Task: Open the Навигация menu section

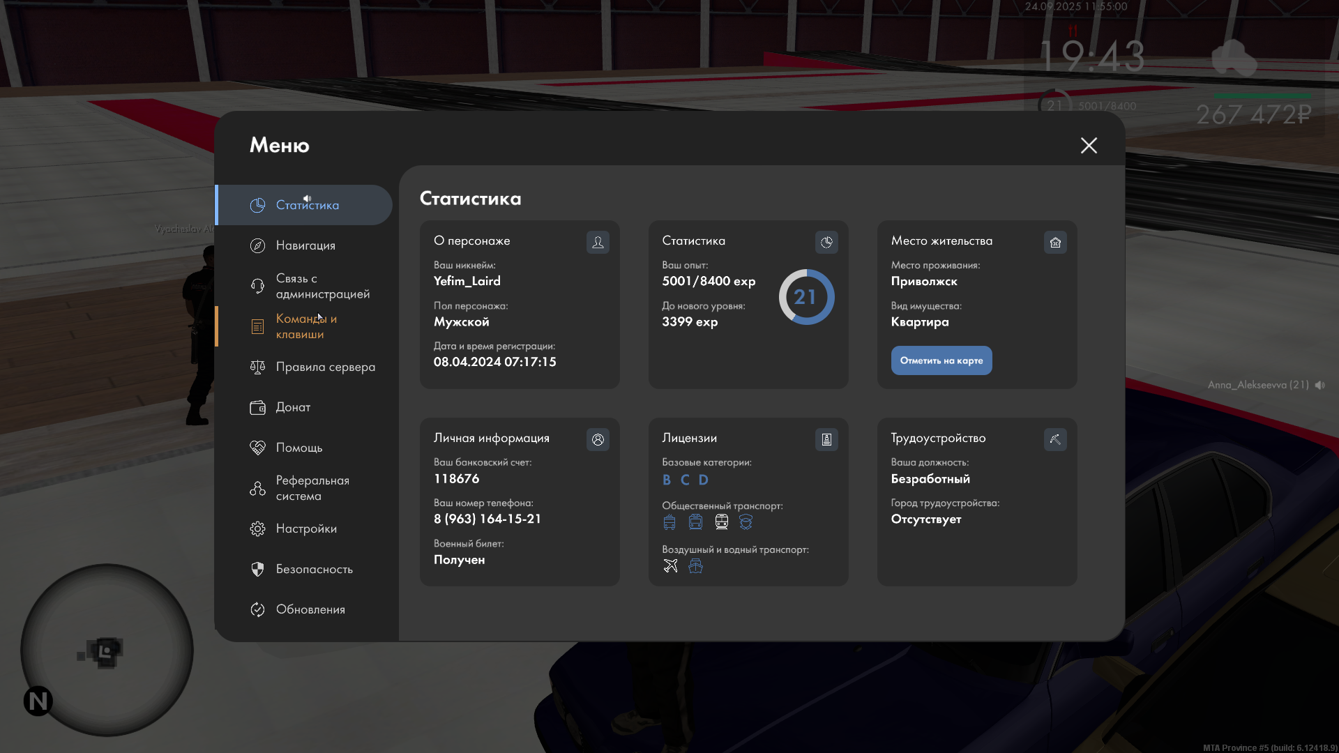Action: pyautogui.click(x=305, y=245)
